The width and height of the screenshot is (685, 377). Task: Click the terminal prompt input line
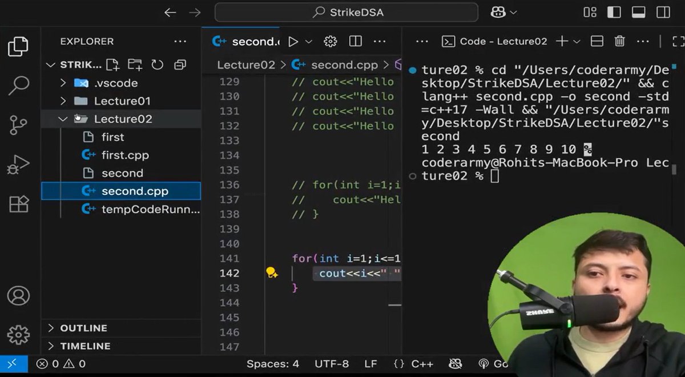click(x=494, y=177)
